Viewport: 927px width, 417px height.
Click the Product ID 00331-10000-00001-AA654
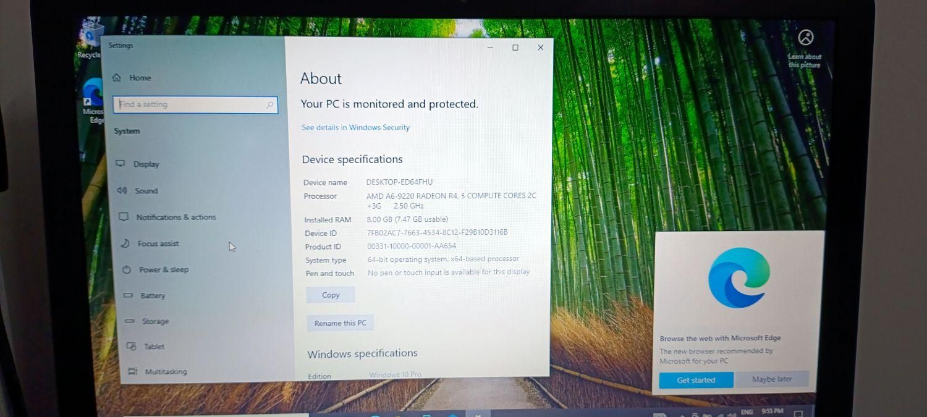(412, 246)
